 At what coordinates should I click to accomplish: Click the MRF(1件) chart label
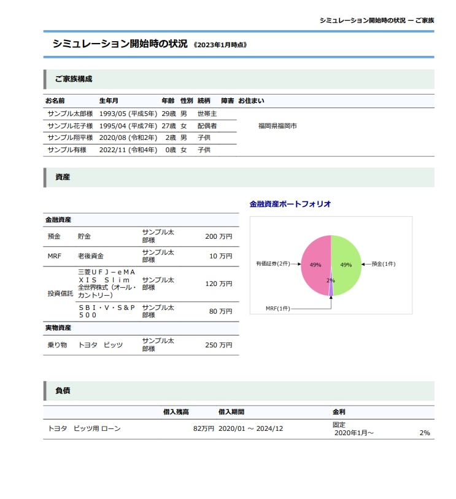pyautogui.click(x=278, y=309)
